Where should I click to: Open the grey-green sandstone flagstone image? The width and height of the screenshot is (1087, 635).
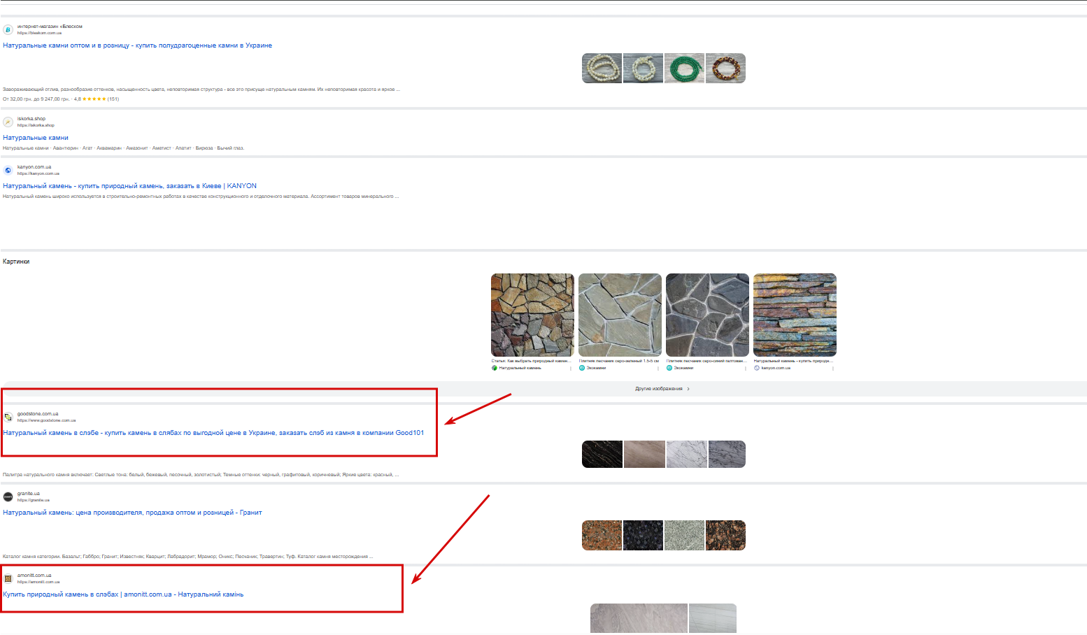tap(620, 315)
